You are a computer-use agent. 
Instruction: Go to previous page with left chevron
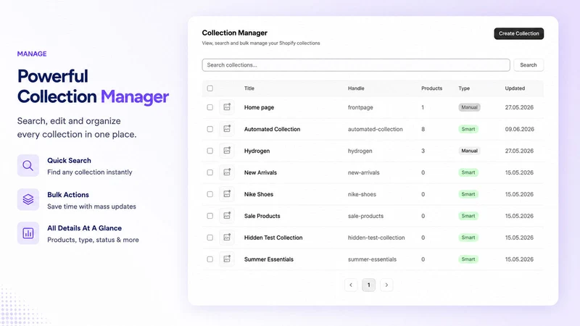click(x=351, y=285)
